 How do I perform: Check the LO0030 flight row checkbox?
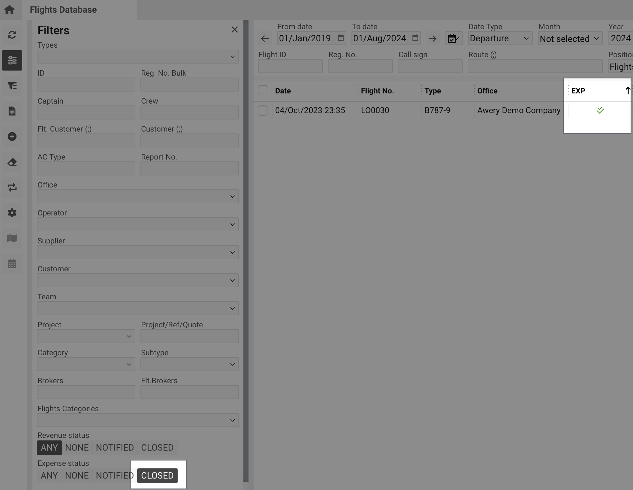(x=263, y=111)
